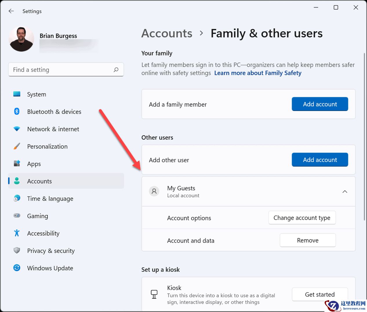Open the Accessibility settings page
The width and height of the screenshot is (367, 312).
point(43,233)
